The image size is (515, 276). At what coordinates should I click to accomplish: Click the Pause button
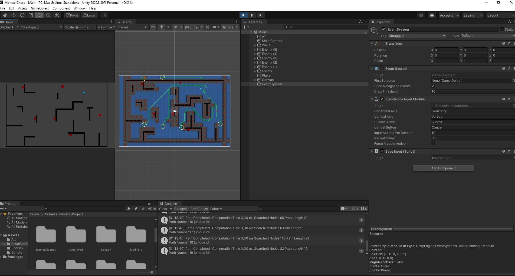click(252, 15)
